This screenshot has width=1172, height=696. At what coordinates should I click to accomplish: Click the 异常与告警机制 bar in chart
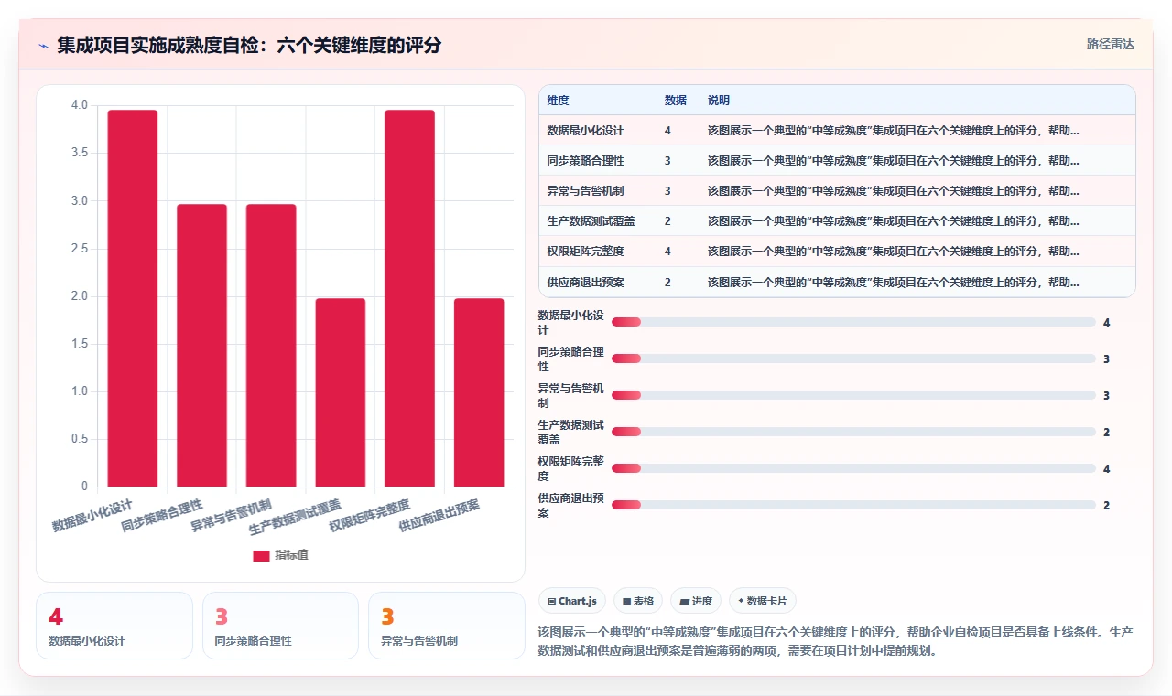point(271,346)
